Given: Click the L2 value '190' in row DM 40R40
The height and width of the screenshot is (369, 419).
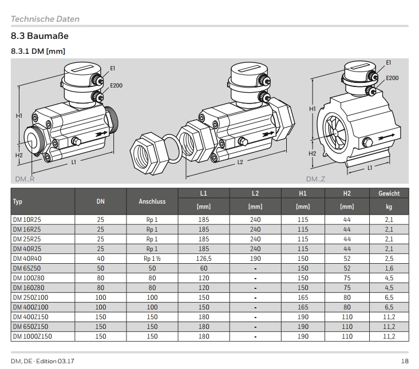Looking at the screenshot, I should [x=255, y=259].
